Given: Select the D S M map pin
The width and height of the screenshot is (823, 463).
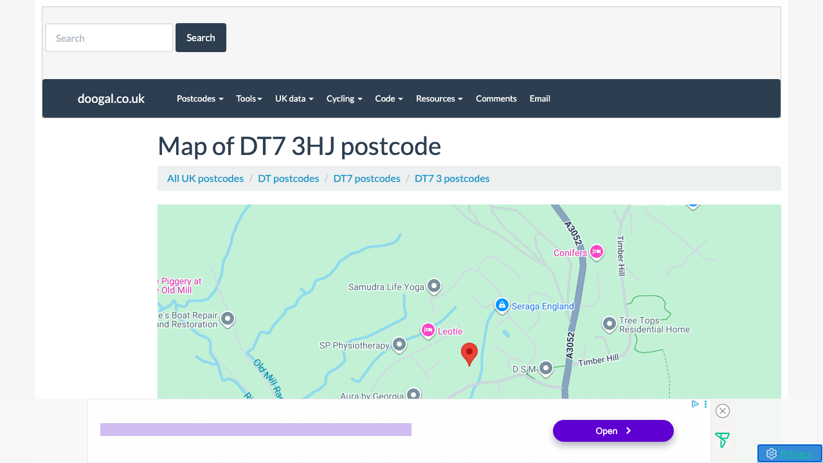Looking at the screenshot, I should [545, 368].
